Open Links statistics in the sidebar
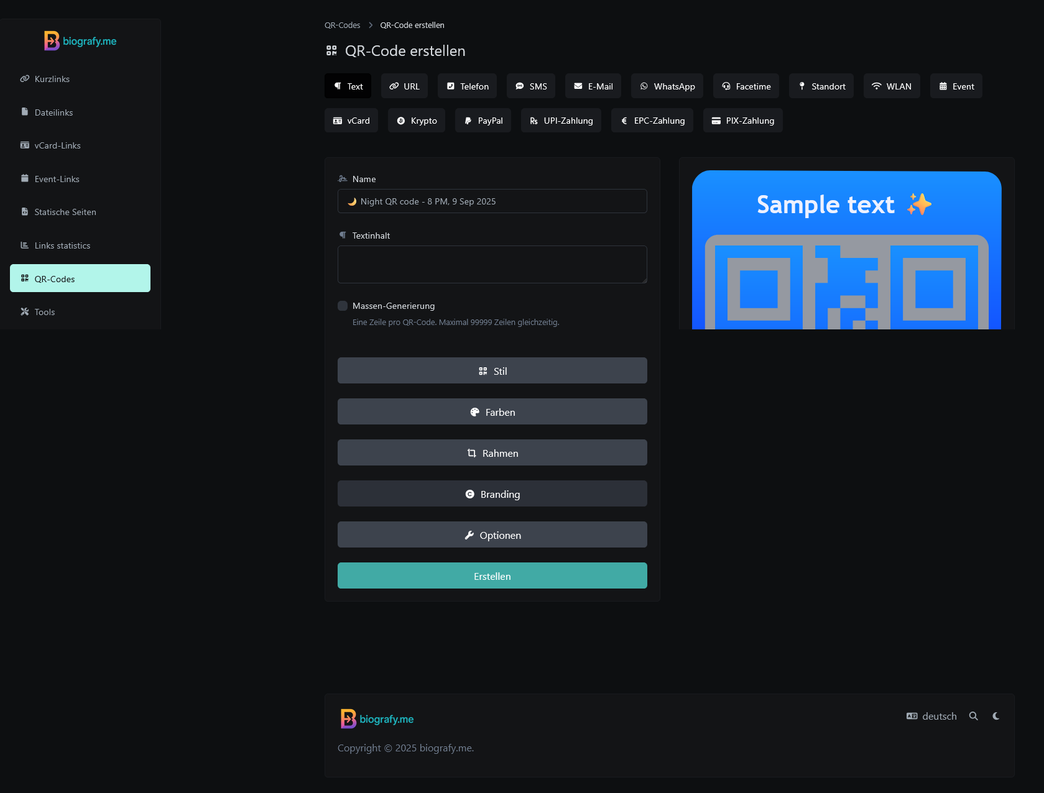This screenshot has width=1044, height=793. pyautogui.click(x=80, y=245)
